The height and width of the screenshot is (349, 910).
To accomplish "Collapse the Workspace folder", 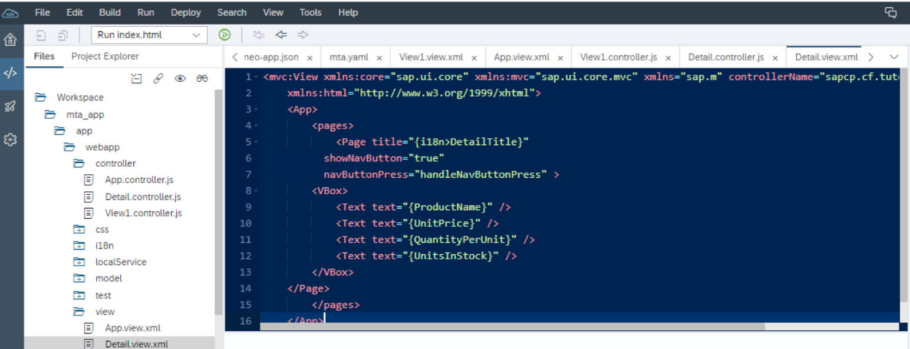I will point(41,97).
